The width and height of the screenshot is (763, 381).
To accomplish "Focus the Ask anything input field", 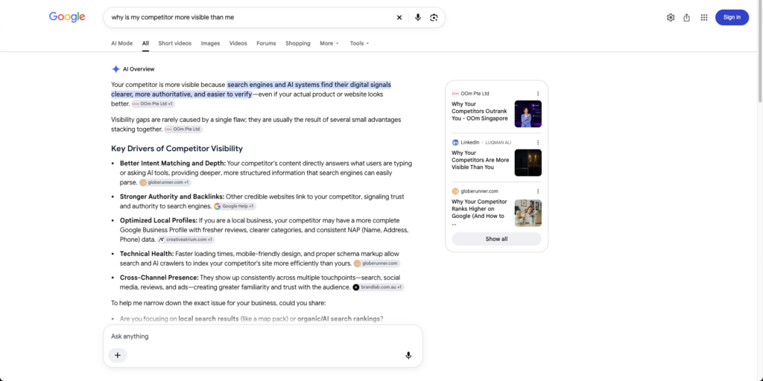I will 263,336.
